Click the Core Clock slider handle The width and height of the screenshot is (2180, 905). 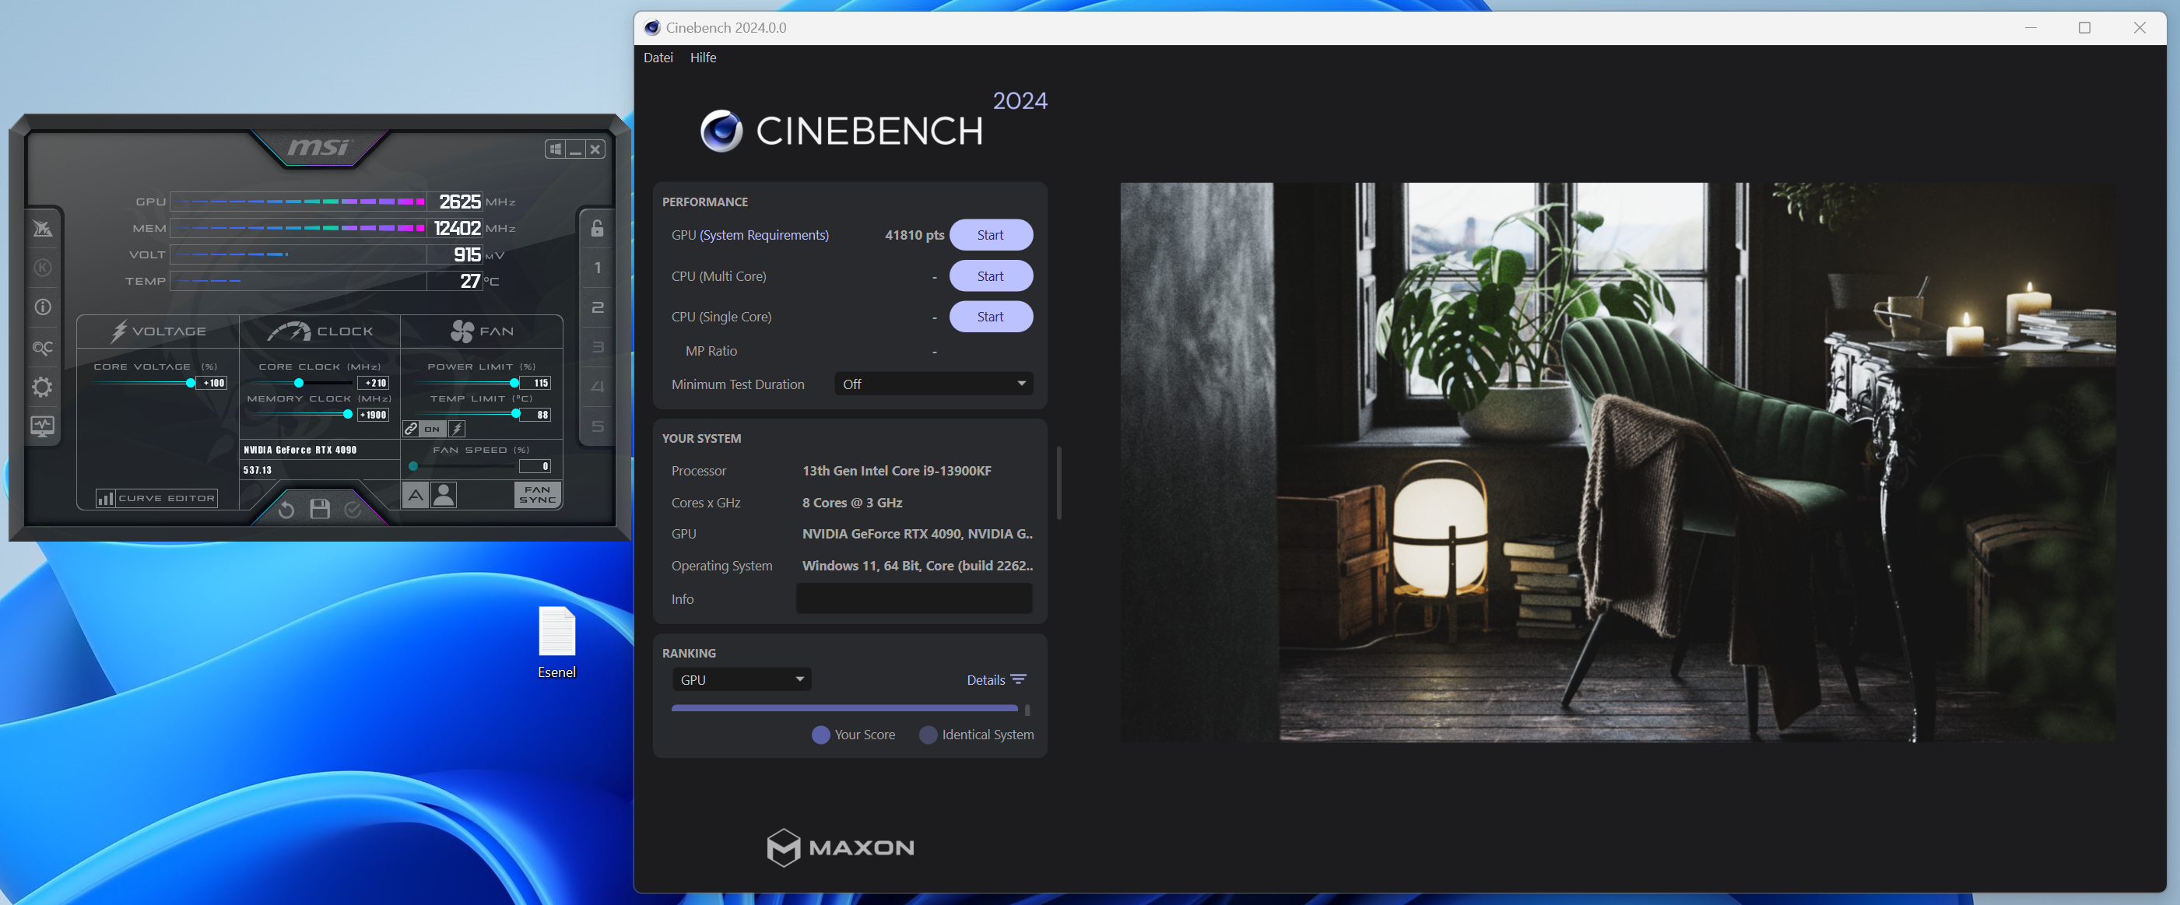click(299, 383)
